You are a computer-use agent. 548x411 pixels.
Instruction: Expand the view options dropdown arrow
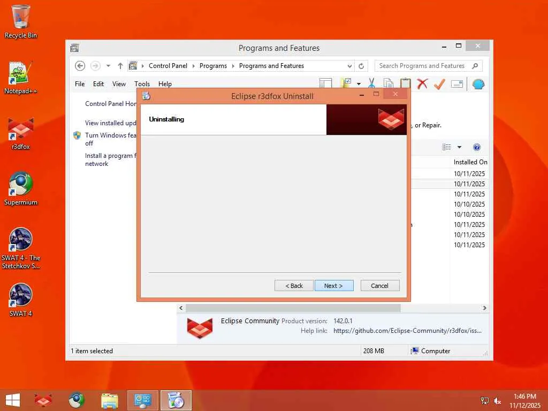pyautogui.click(x=459, y=147)
